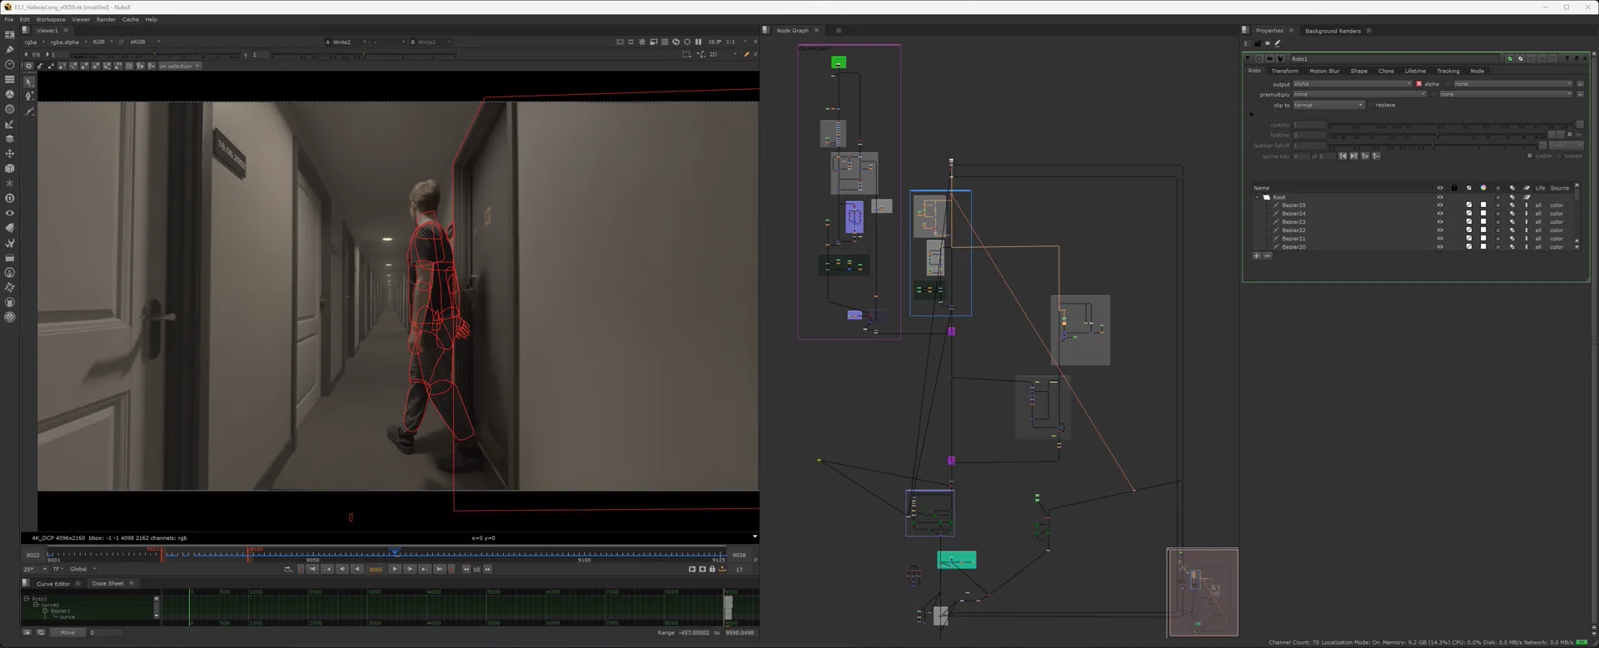Open the ToolSets wrench toolbar menu
The width and height of the screenshot is (1599, 648).
coord(9,243)
